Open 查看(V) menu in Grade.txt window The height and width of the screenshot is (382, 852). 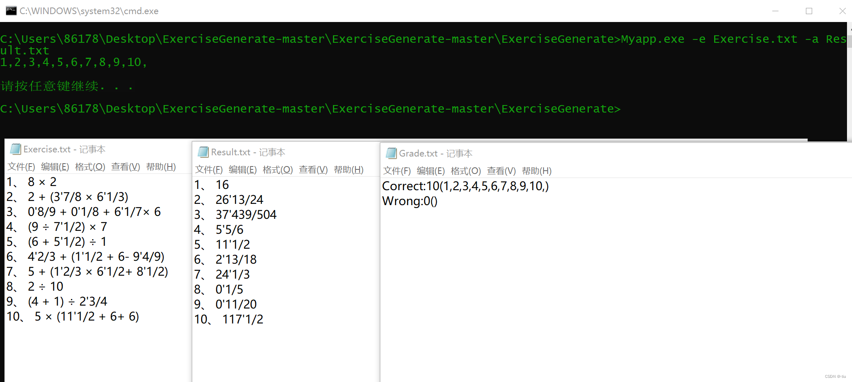[502, 171]
